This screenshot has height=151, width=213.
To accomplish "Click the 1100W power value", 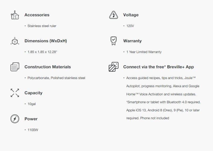I will pos(33,130).
